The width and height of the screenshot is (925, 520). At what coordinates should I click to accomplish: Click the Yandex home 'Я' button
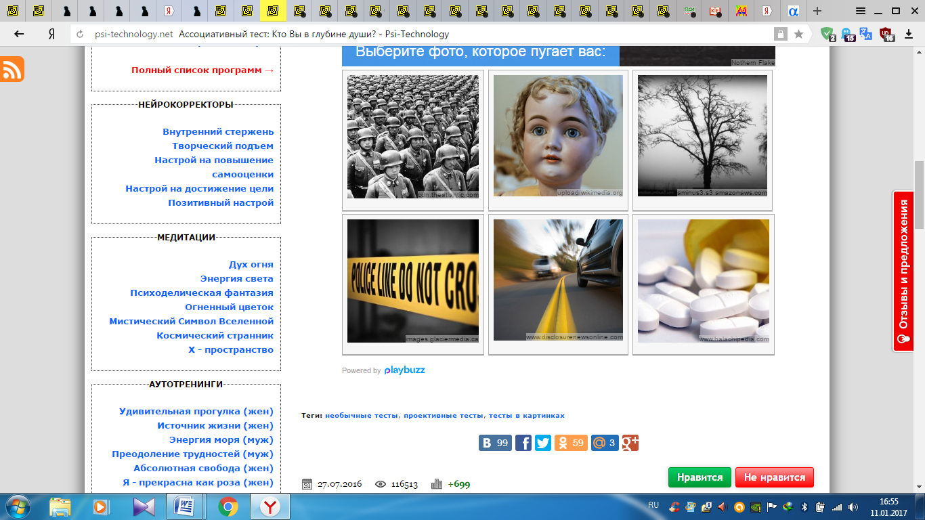[51, 34]
